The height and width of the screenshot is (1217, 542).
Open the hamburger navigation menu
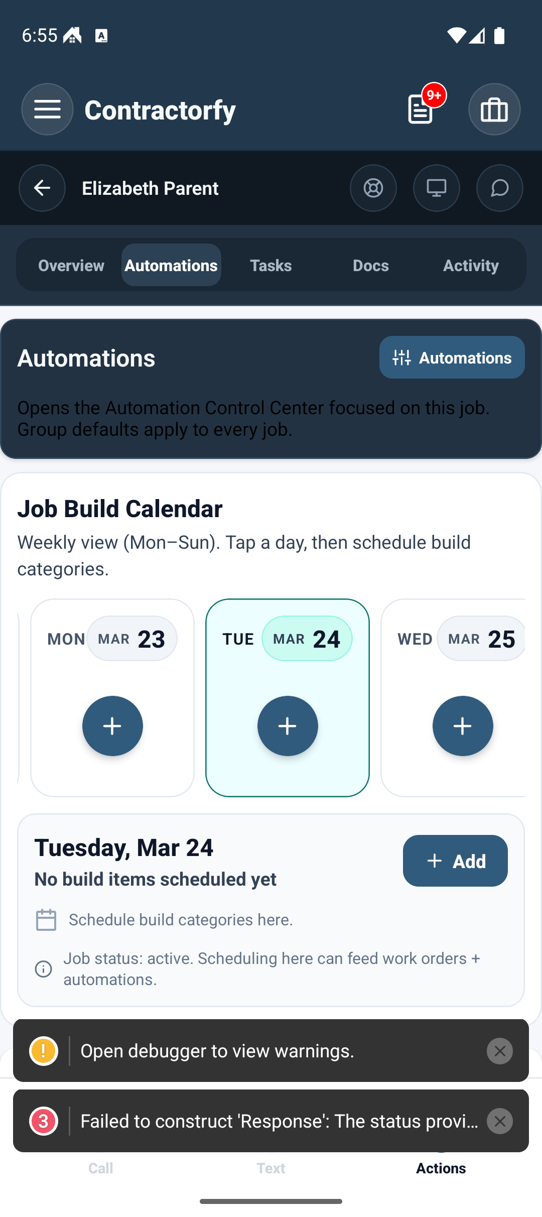click(47, 109)
